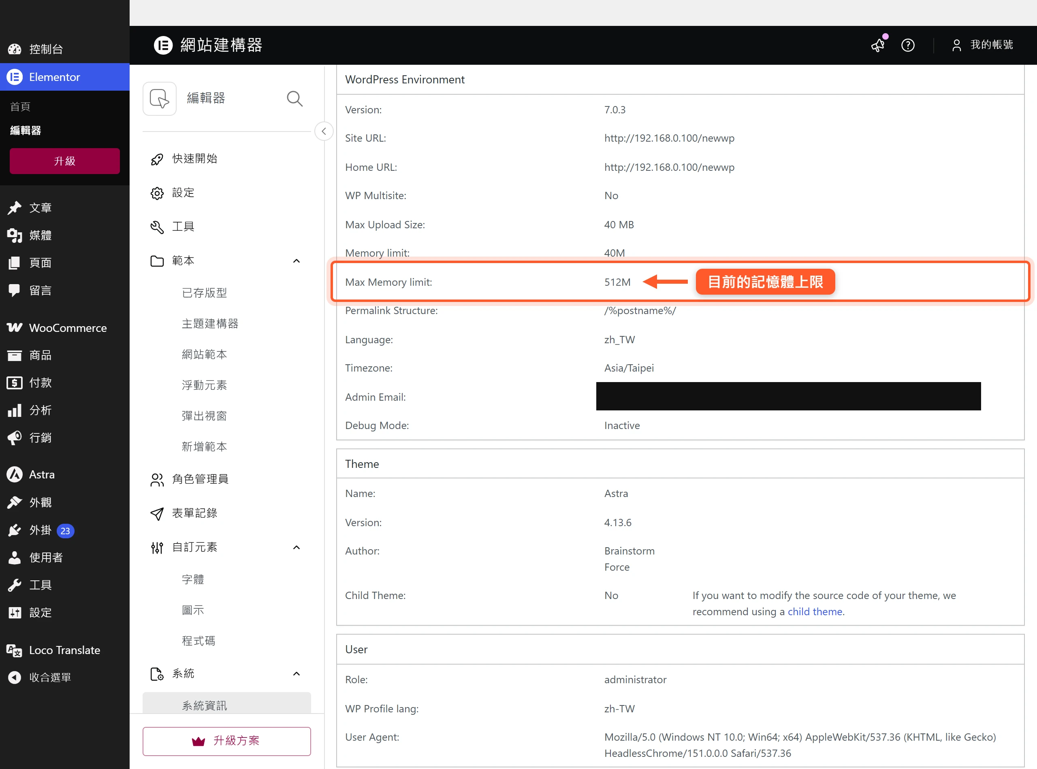Click Debug Mode value Inactive
Screen dimensions: 1037x769
[x=622, y=425]
